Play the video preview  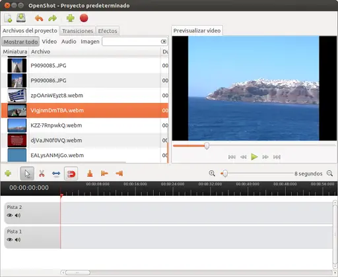point(254,157)
